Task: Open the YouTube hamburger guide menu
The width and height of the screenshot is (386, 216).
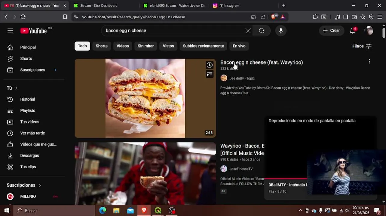Action: (10, 31)
